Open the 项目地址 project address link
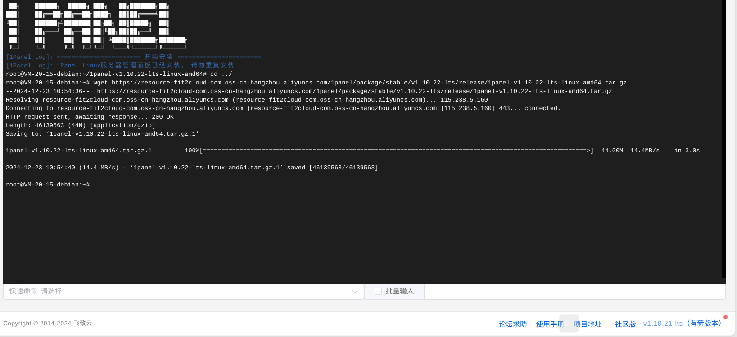The height and width of the screenshot is (337, 737). (587, 324)
